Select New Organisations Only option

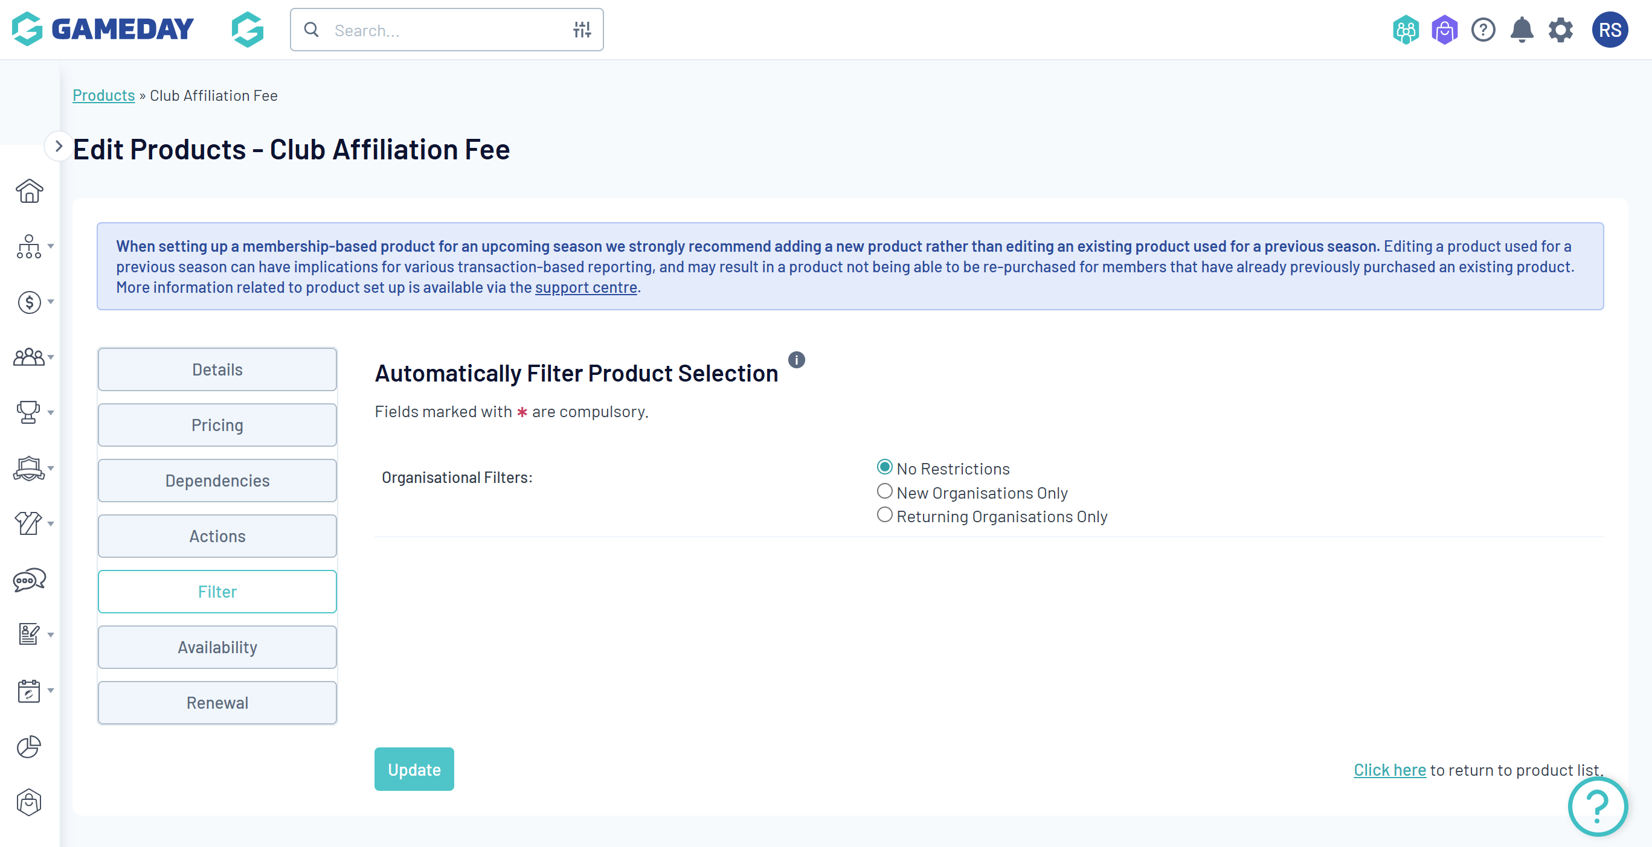[x=884, y=492]
